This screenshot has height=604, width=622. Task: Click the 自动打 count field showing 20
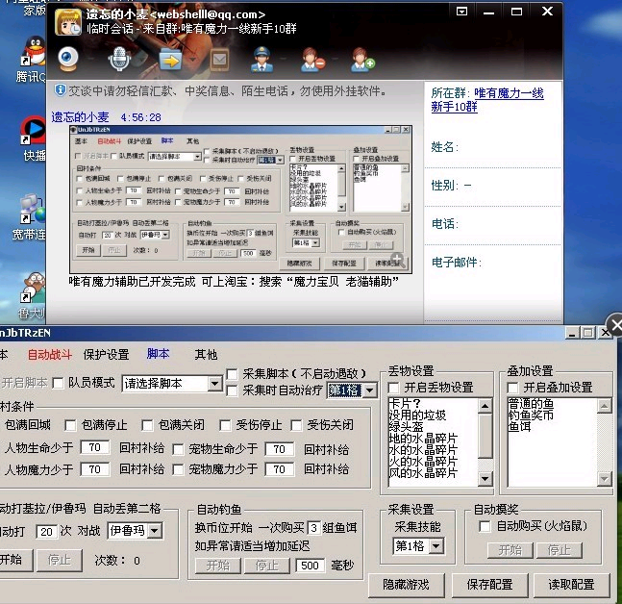47,532
